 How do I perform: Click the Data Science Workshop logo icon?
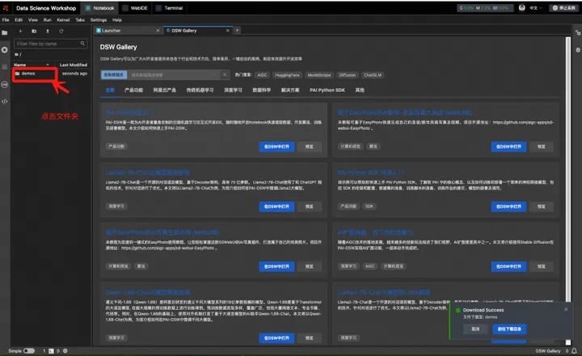tap(6, 8)
